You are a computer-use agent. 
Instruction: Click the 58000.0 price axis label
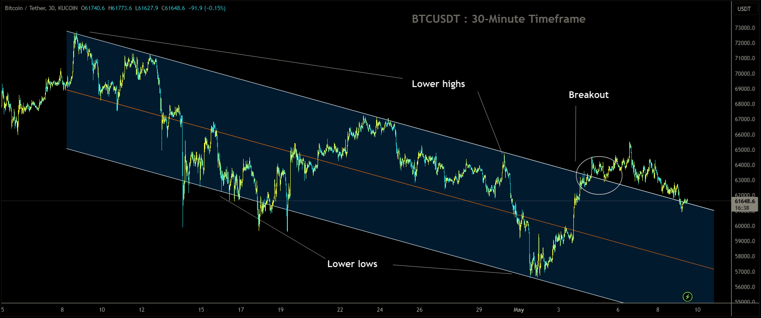pyautogui.click(x=745, y=256)
